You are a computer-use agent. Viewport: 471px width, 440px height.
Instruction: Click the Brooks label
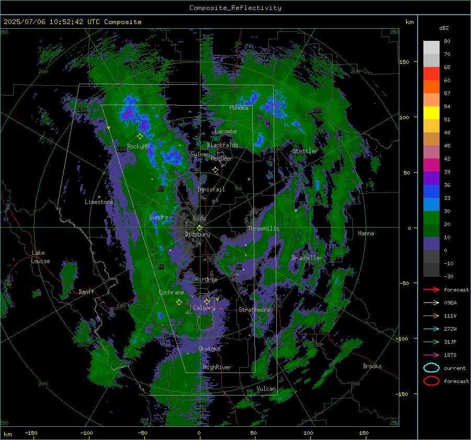372,366
